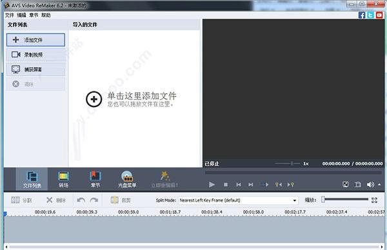Expand the volume slider arrow
The width and height of the screenshot is (387, 250).
tap(379, 184)
